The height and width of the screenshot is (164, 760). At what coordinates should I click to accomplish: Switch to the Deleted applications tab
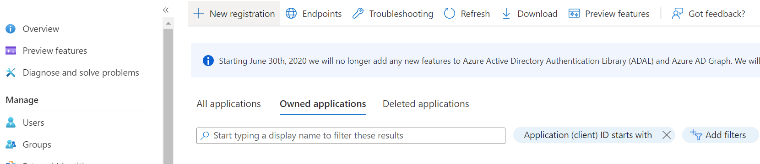[426, 104]
